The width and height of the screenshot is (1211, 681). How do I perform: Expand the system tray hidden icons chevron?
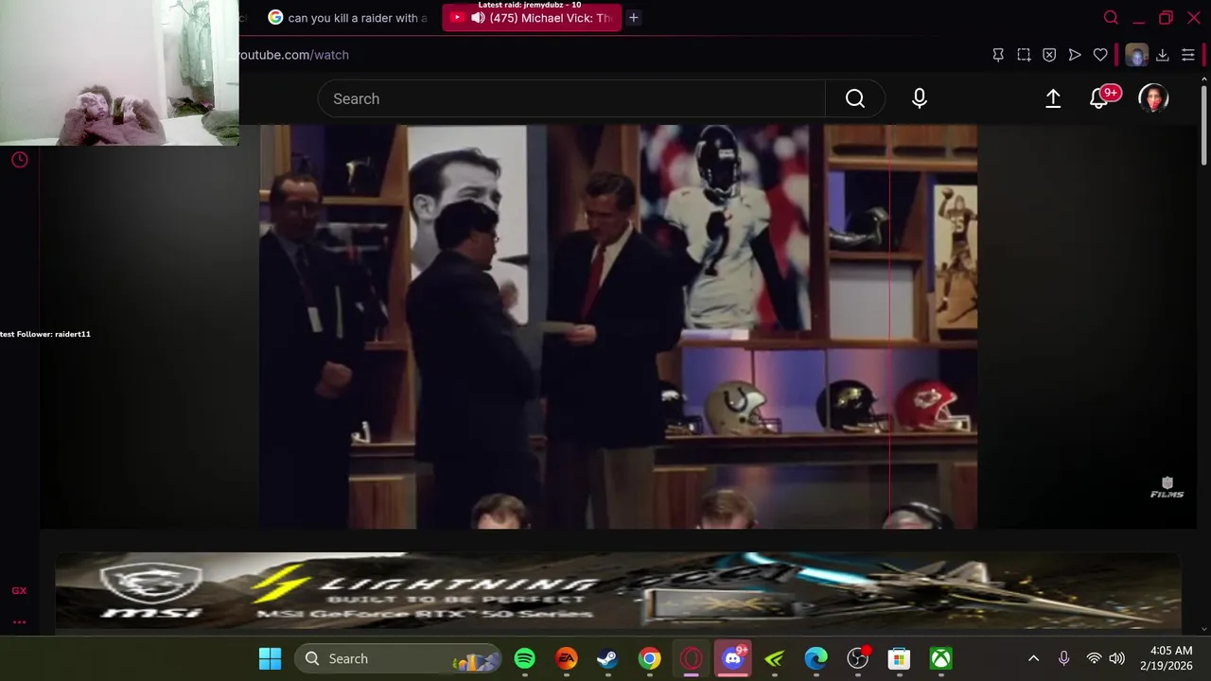pos(1033,658)
